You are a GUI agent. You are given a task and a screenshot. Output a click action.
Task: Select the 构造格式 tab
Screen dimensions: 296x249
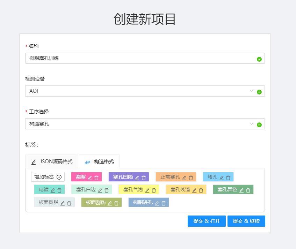[100, 162]
